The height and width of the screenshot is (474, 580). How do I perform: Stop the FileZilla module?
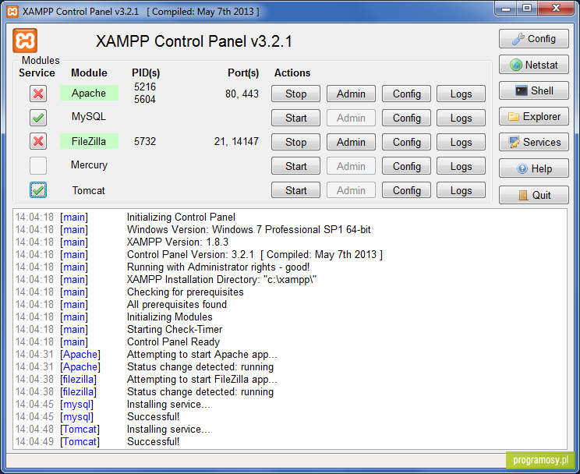coord(295,142)
